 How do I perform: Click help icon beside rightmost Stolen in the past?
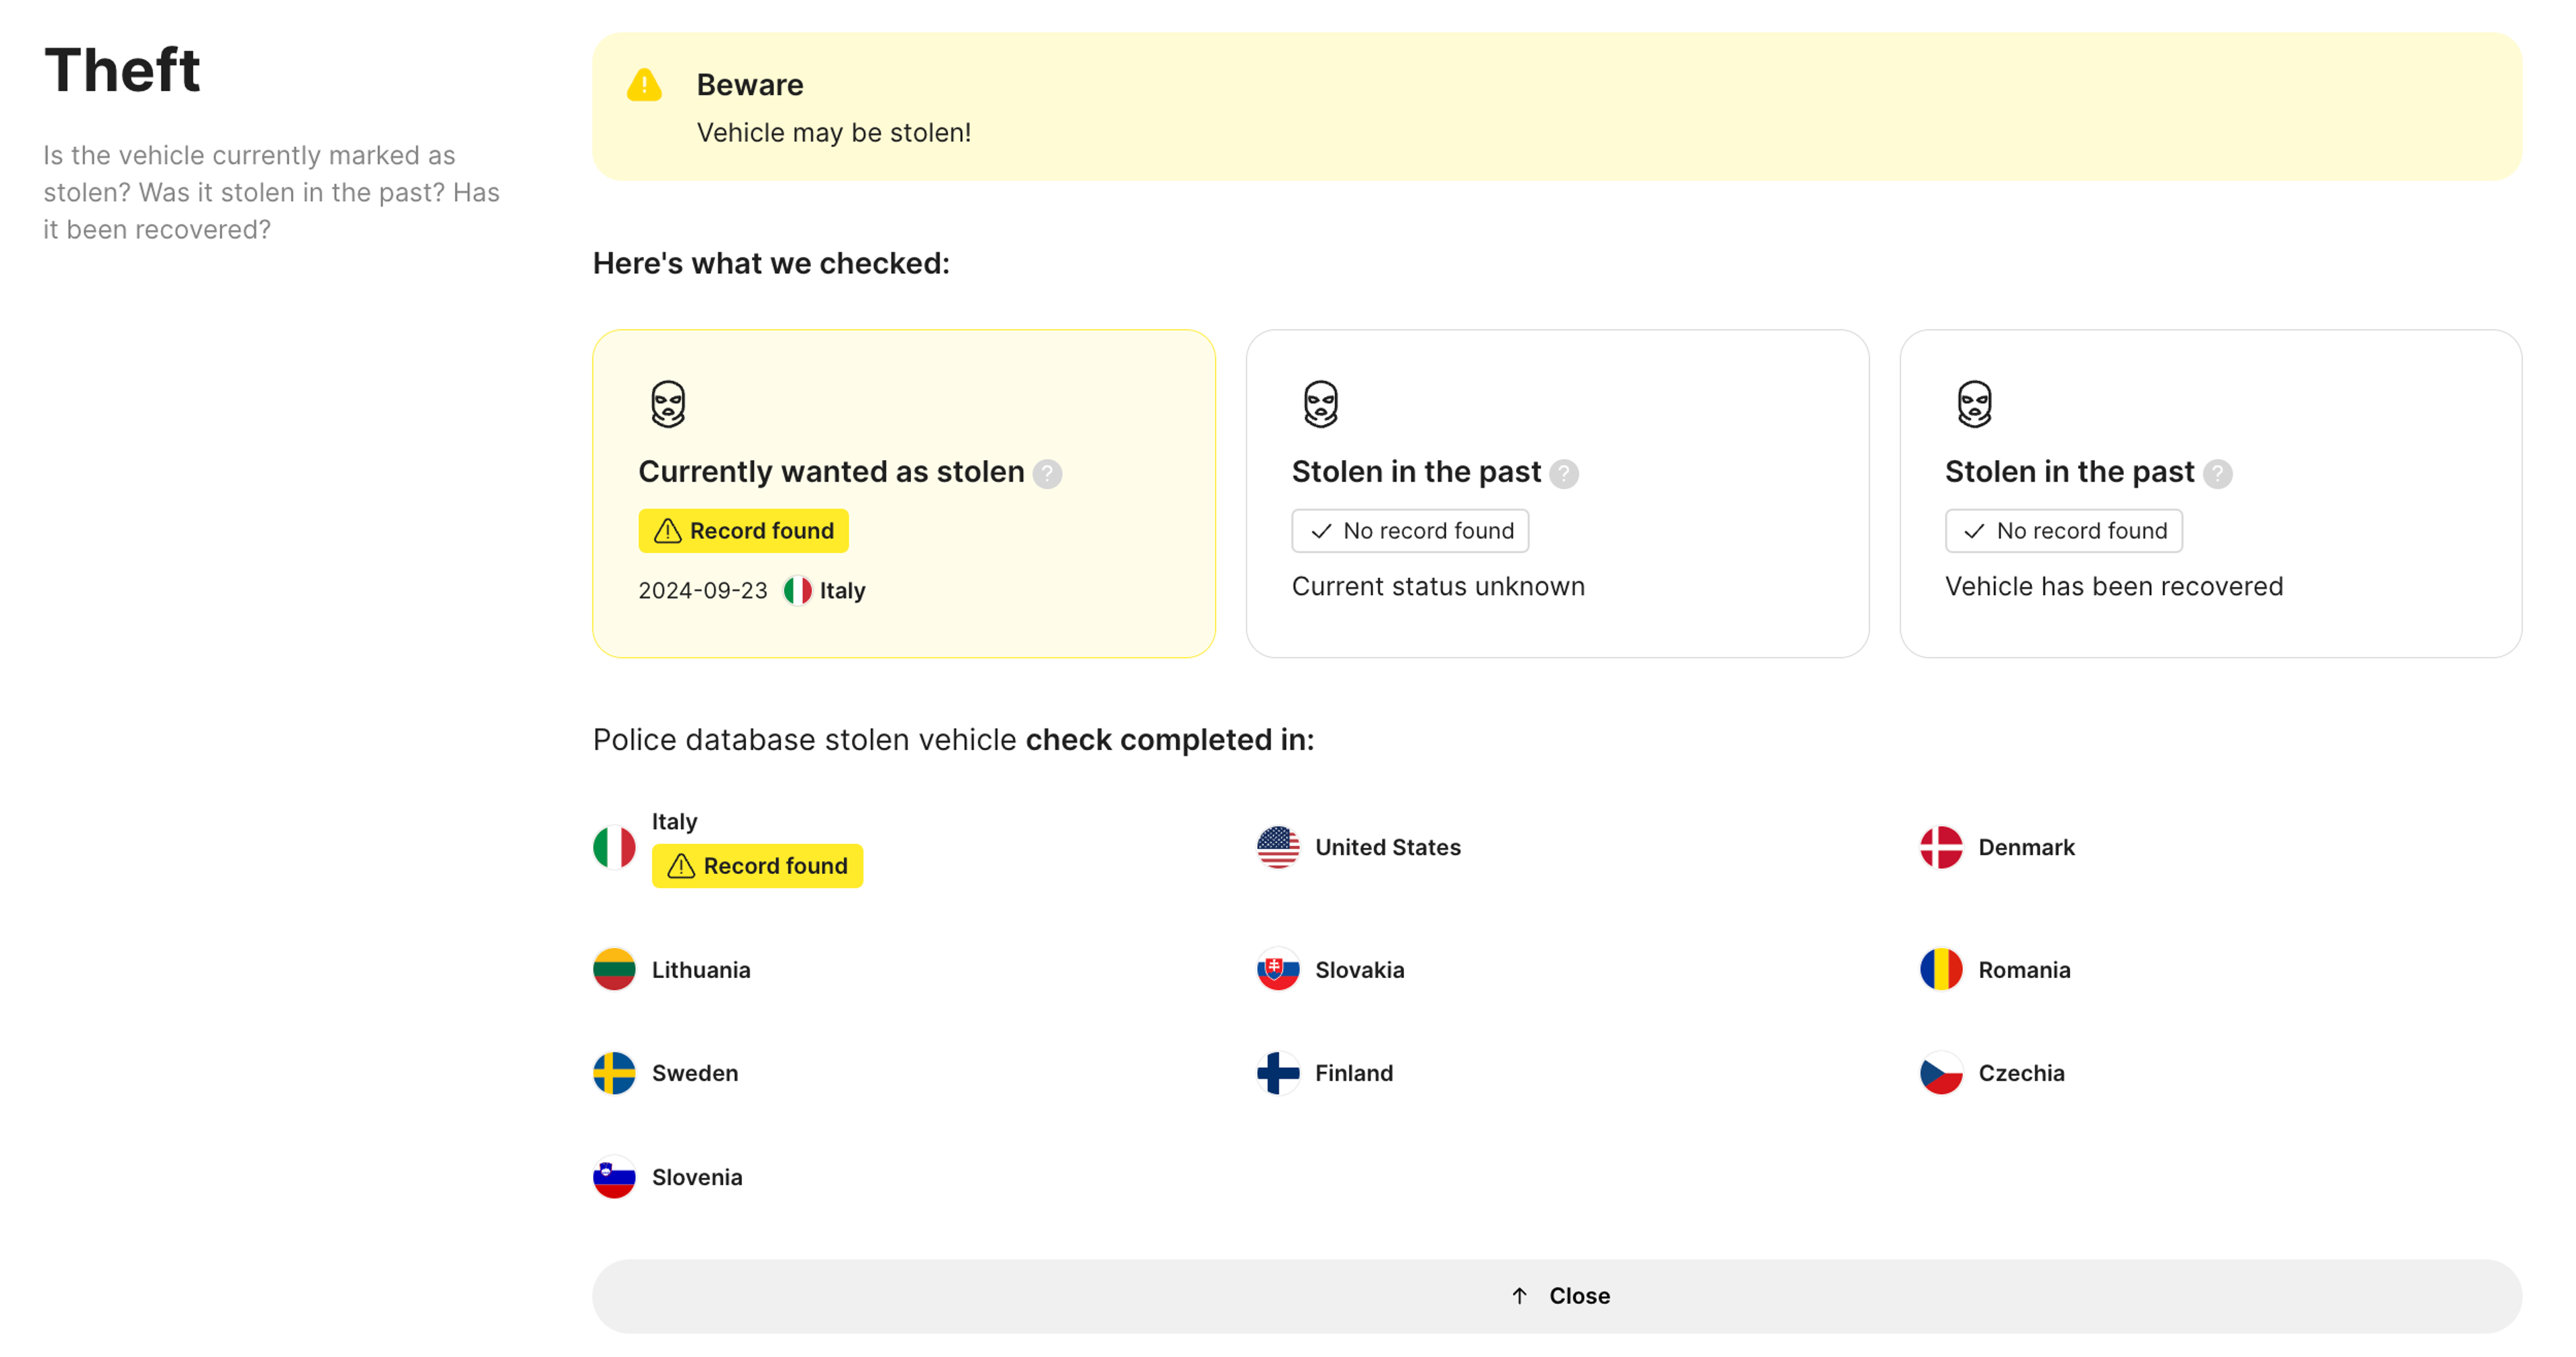coord(2217,473)
